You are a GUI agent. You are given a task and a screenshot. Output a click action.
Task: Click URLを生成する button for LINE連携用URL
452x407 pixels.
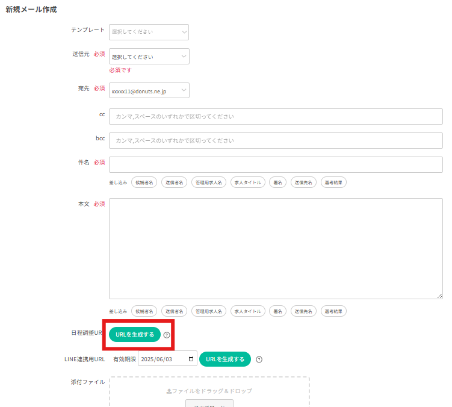(225, 359)
